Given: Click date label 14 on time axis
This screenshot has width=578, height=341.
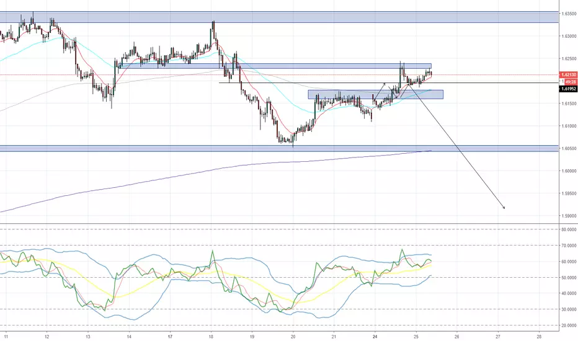Looking at the screenshot, I should click(129, 337).
